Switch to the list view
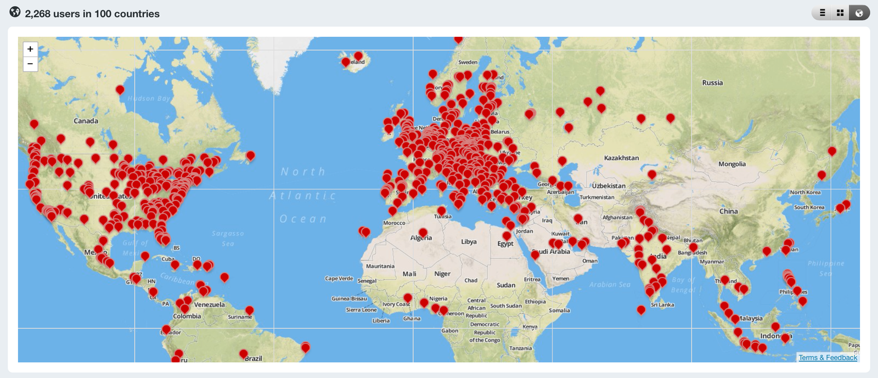This screenshot has width=878, height=378. pos(822,13)
